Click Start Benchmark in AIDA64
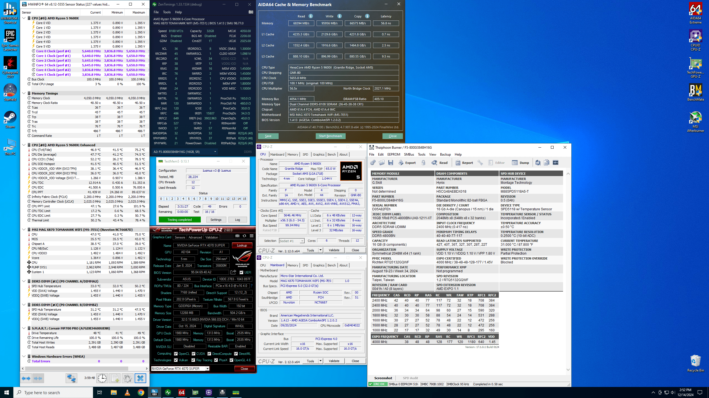Screen dimensions: 709x398 (x=330, y=136)
